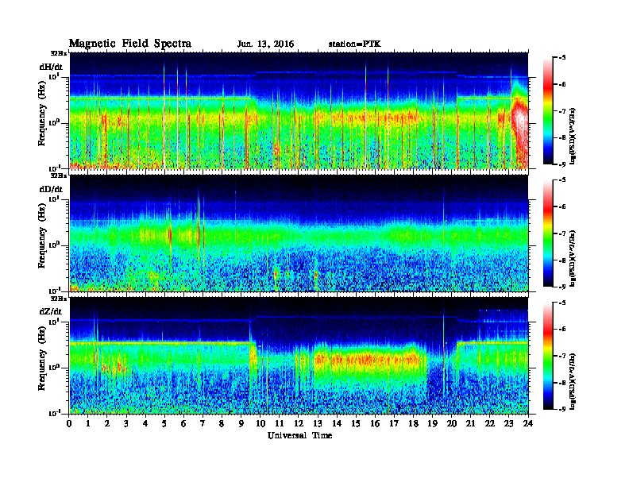Click the "-7" value on the dD/dt color scale
629x486 pixels.
561,233
